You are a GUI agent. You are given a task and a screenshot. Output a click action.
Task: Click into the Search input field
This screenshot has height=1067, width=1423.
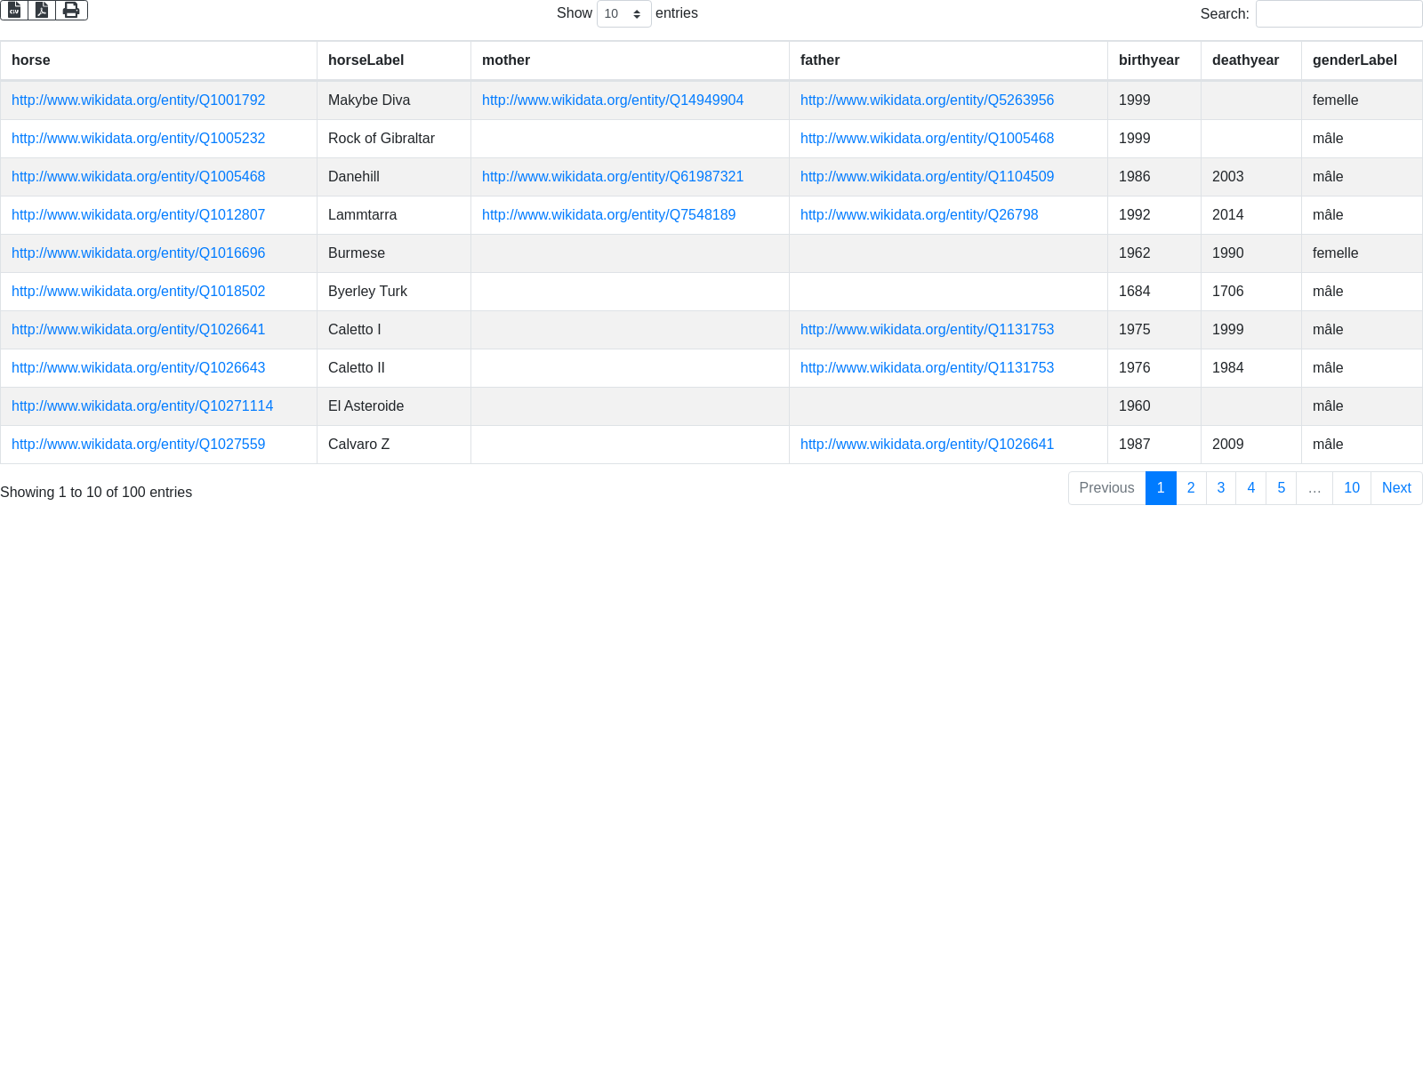coord(1339,14)
